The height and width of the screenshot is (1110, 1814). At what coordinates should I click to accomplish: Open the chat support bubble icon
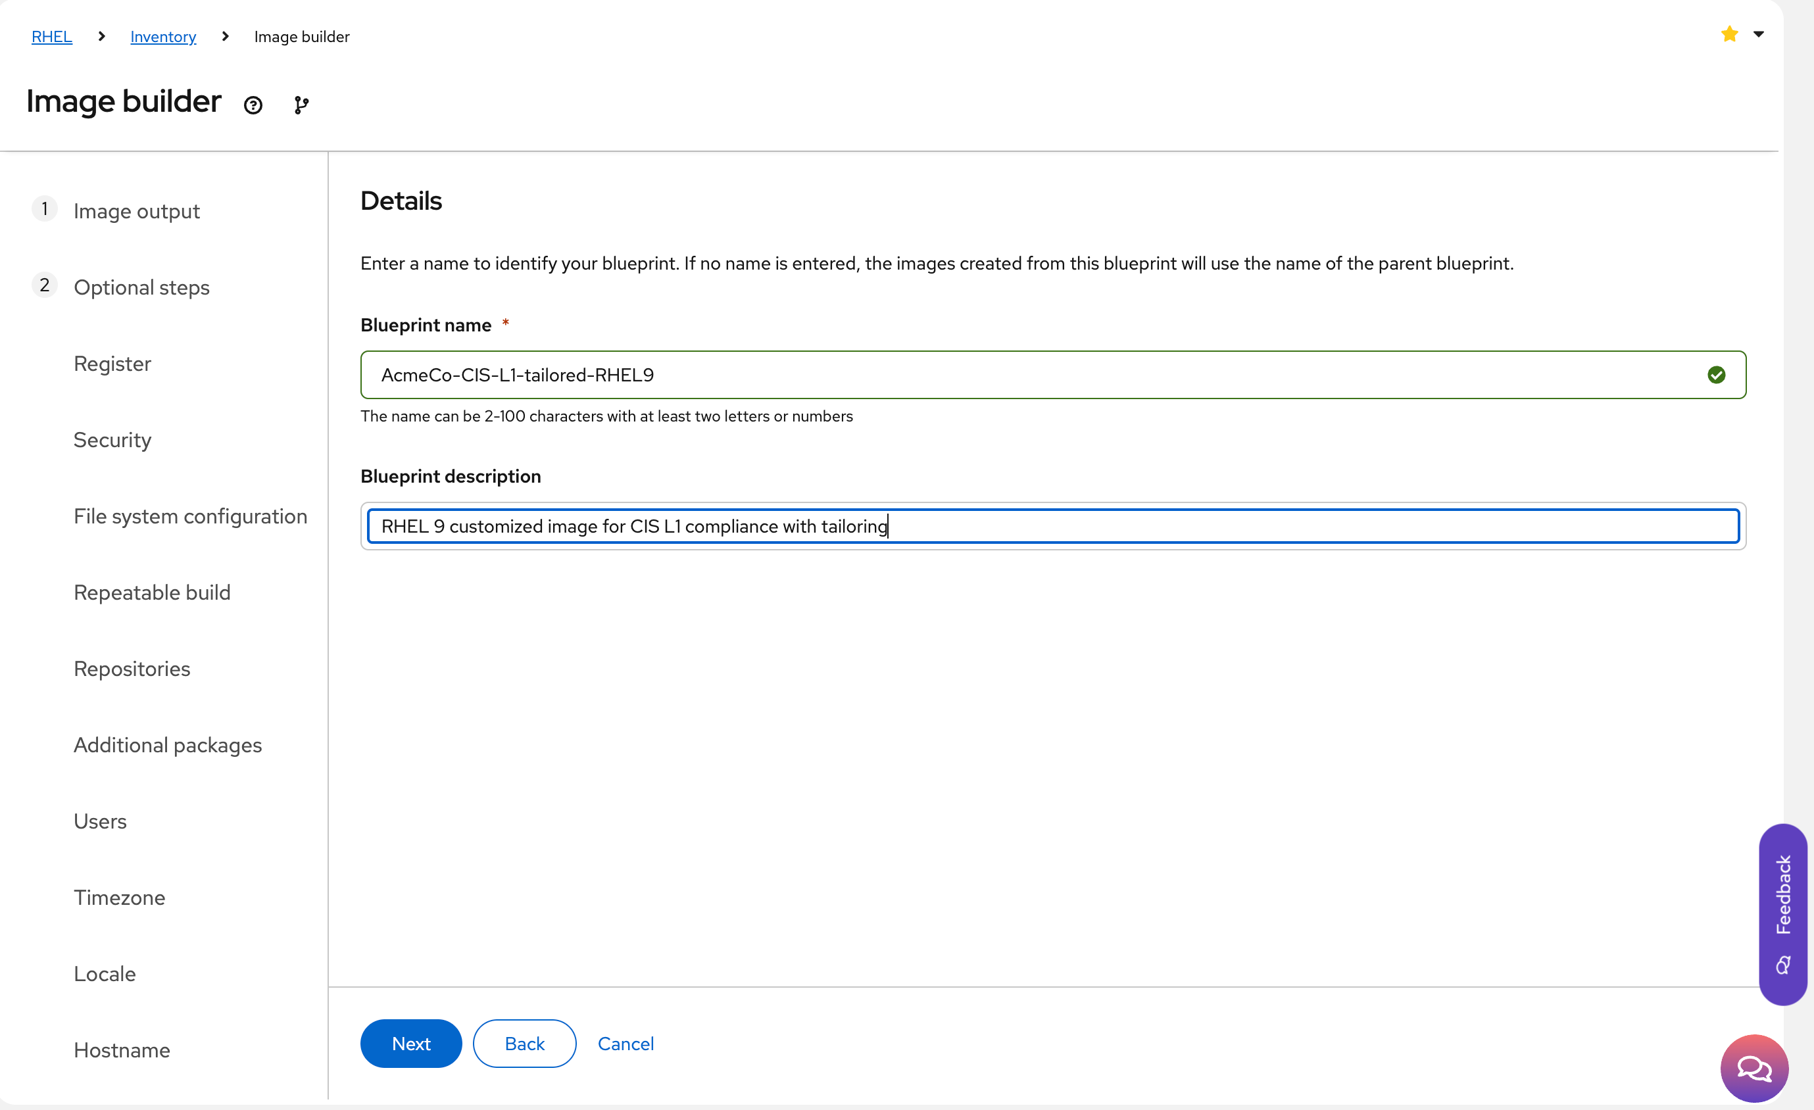click(1753, 1068)
